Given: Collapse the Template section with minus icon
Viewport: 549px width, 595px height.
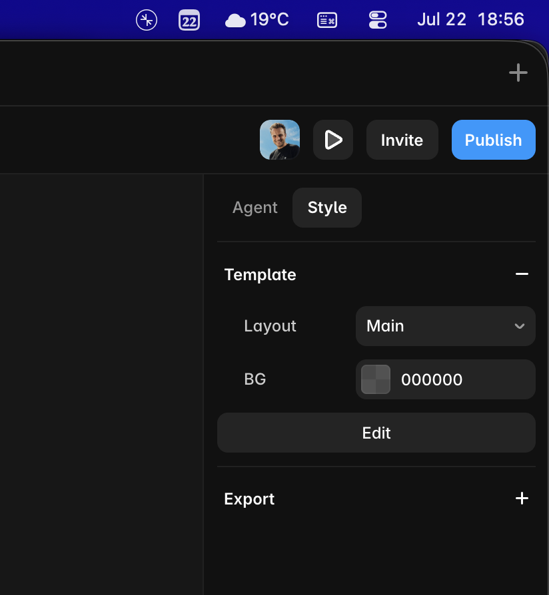Looking at the screenshot, I should 522,274.
